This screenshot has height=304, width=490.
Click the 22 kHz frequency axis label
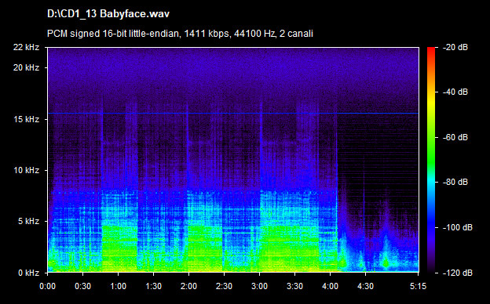pos(26,47)
